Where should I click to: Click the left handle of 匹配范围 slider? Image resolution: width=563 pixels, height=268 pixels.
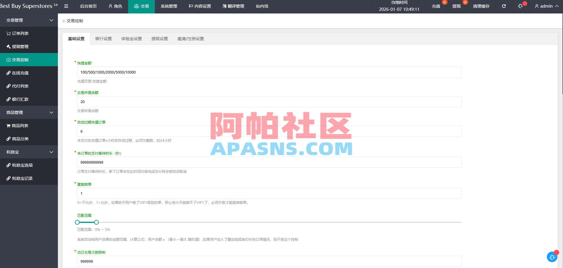point(77,222)
